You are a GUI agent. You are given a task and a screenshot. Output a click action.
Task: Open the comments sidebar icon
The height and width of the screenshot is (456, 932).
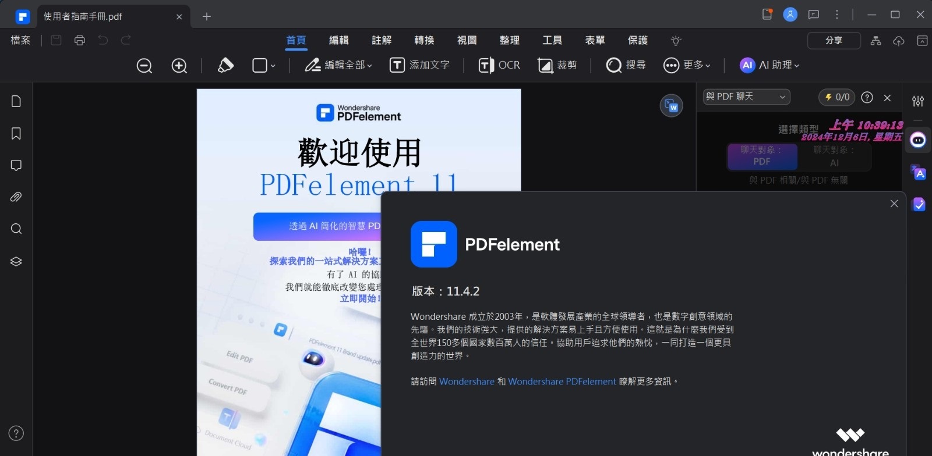pos(16,166)
